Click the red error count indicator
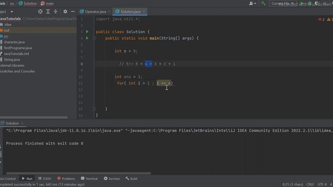 coord(322,20)
